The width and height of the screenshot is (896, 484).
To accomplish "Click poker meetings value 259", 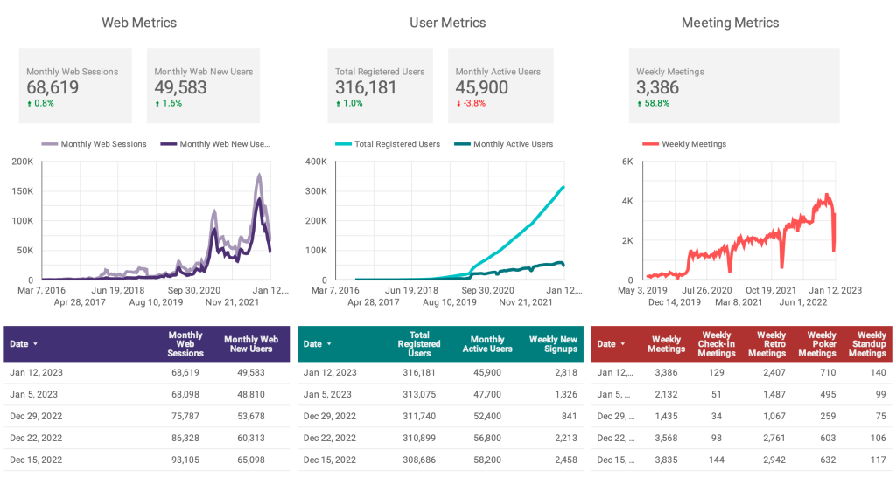I will 828,417.
